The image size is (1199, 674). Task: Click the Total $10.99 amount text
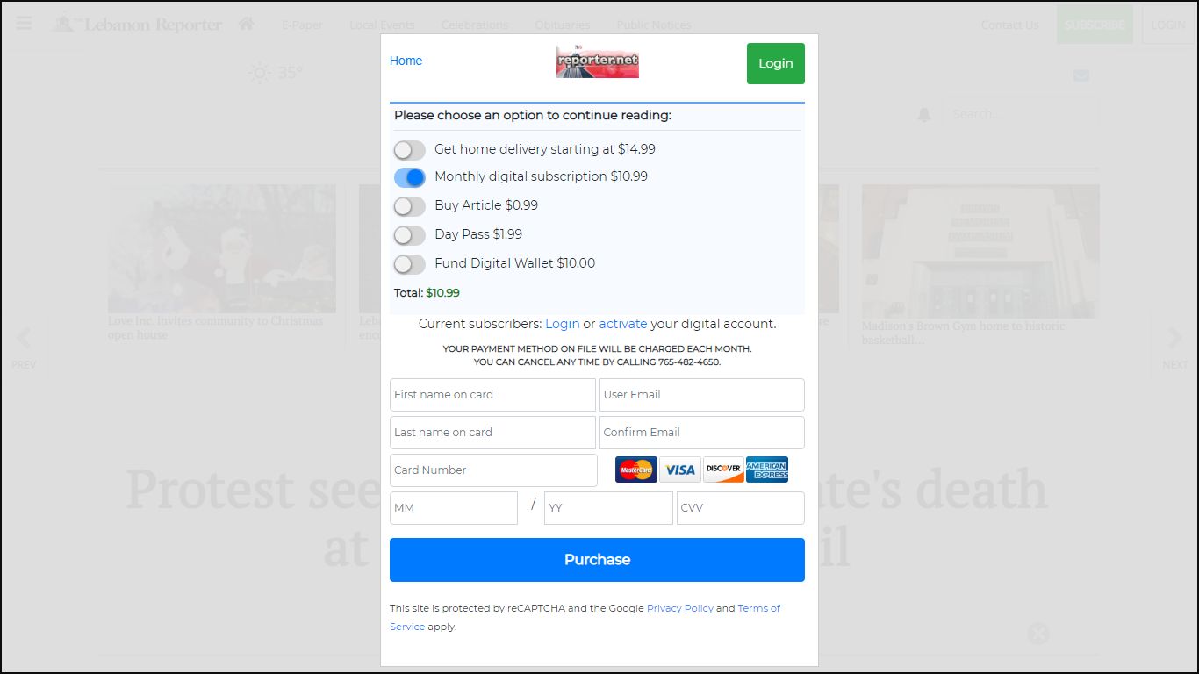[442, 293]
